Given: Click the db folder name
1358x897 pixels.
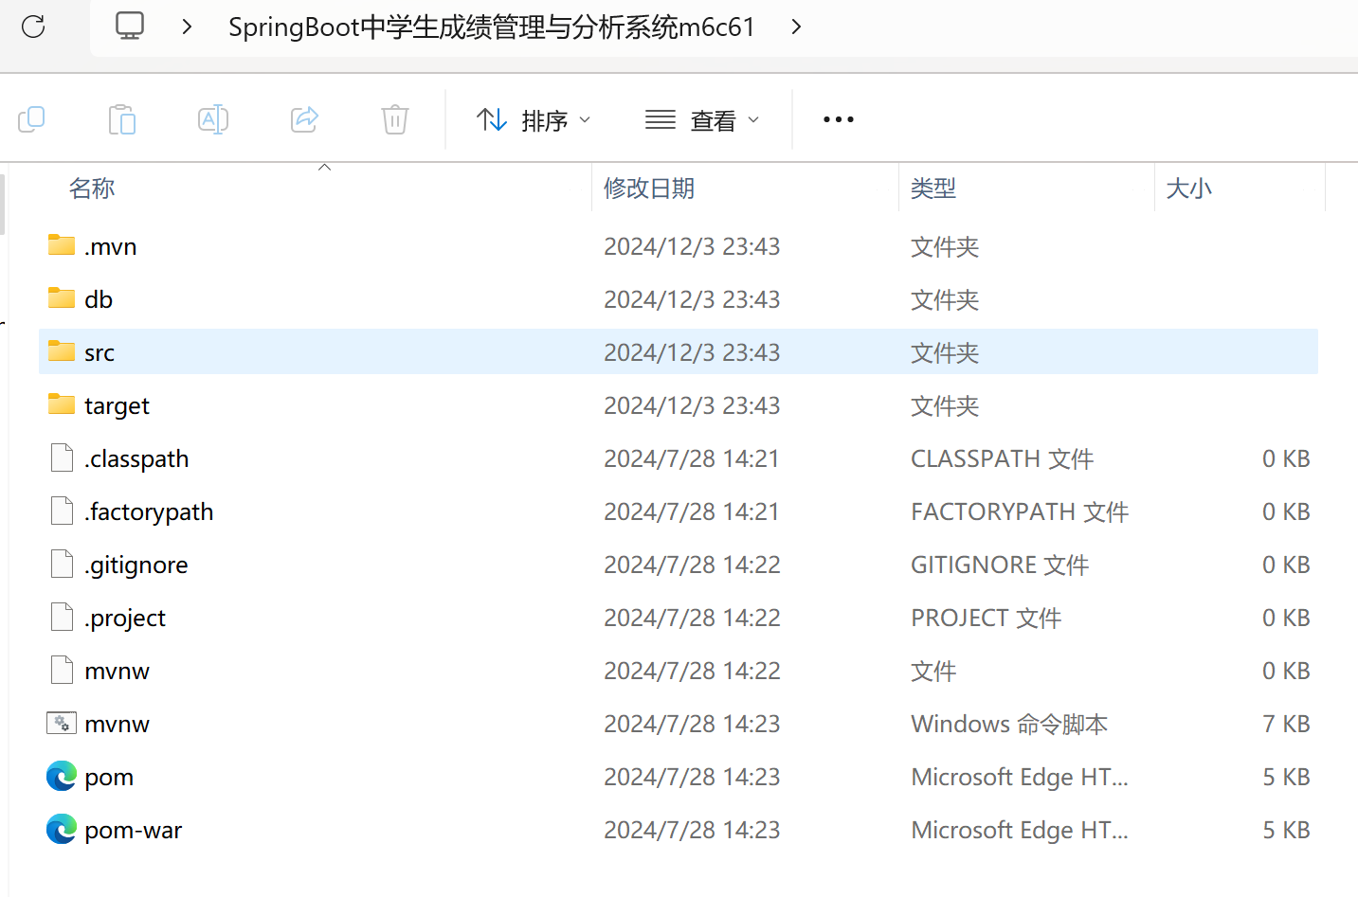Looking at the screenshot, I should pyautogui.click(x=99, y=299).
